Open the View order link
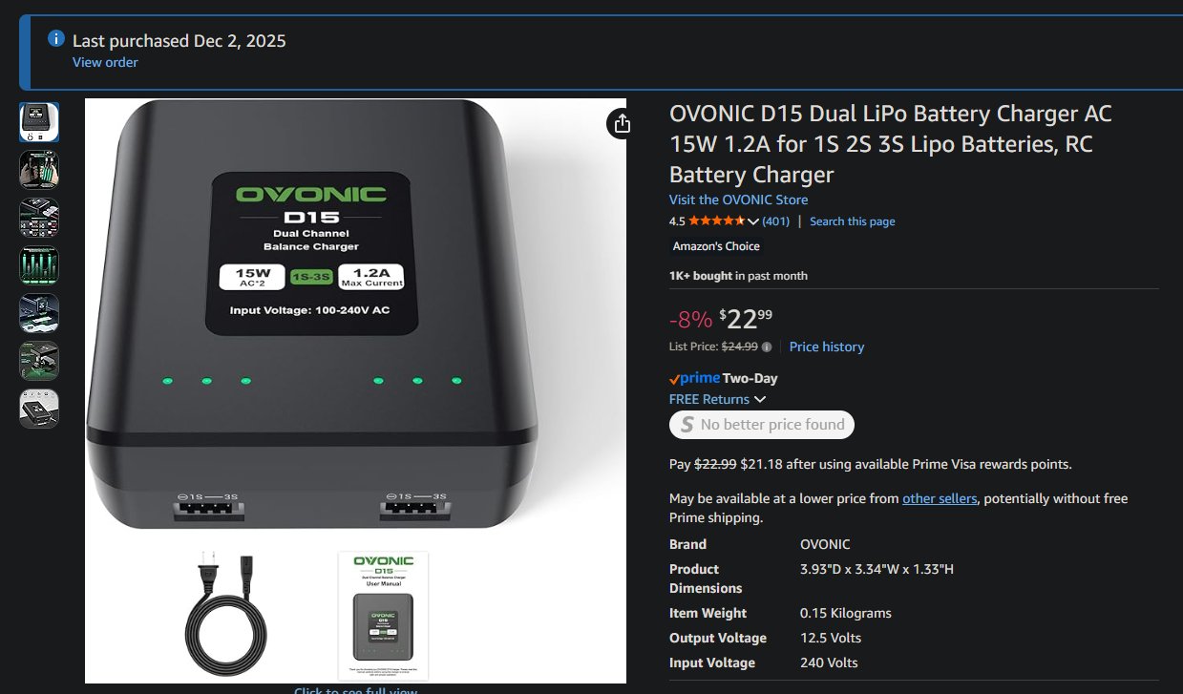 pyautogui.click(x=105, y=62)
